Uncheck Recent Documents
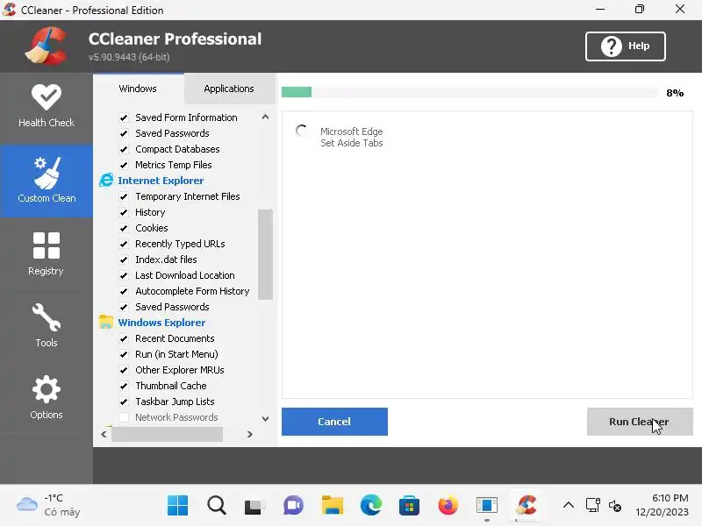Screen dimensions: 702x526 (x=124, y=338)
